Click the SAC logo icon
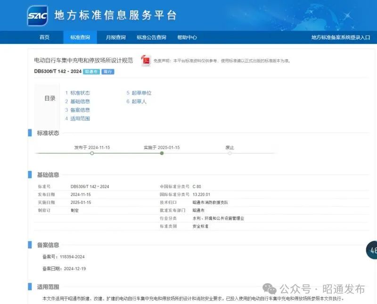The width and height of the screenshot is (377, 304). 38,16
